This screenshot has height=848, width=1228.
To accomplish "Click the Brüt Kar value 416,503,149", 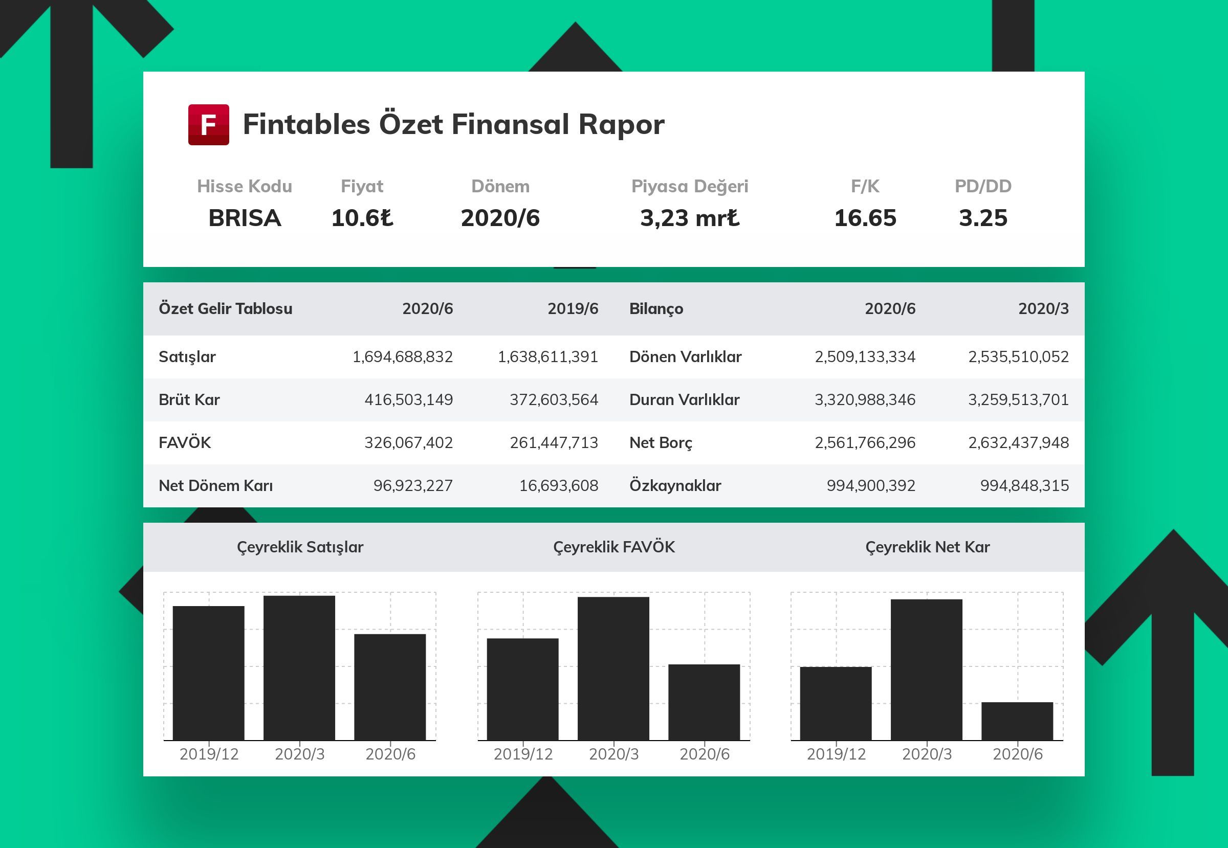I will pos(409,399).
